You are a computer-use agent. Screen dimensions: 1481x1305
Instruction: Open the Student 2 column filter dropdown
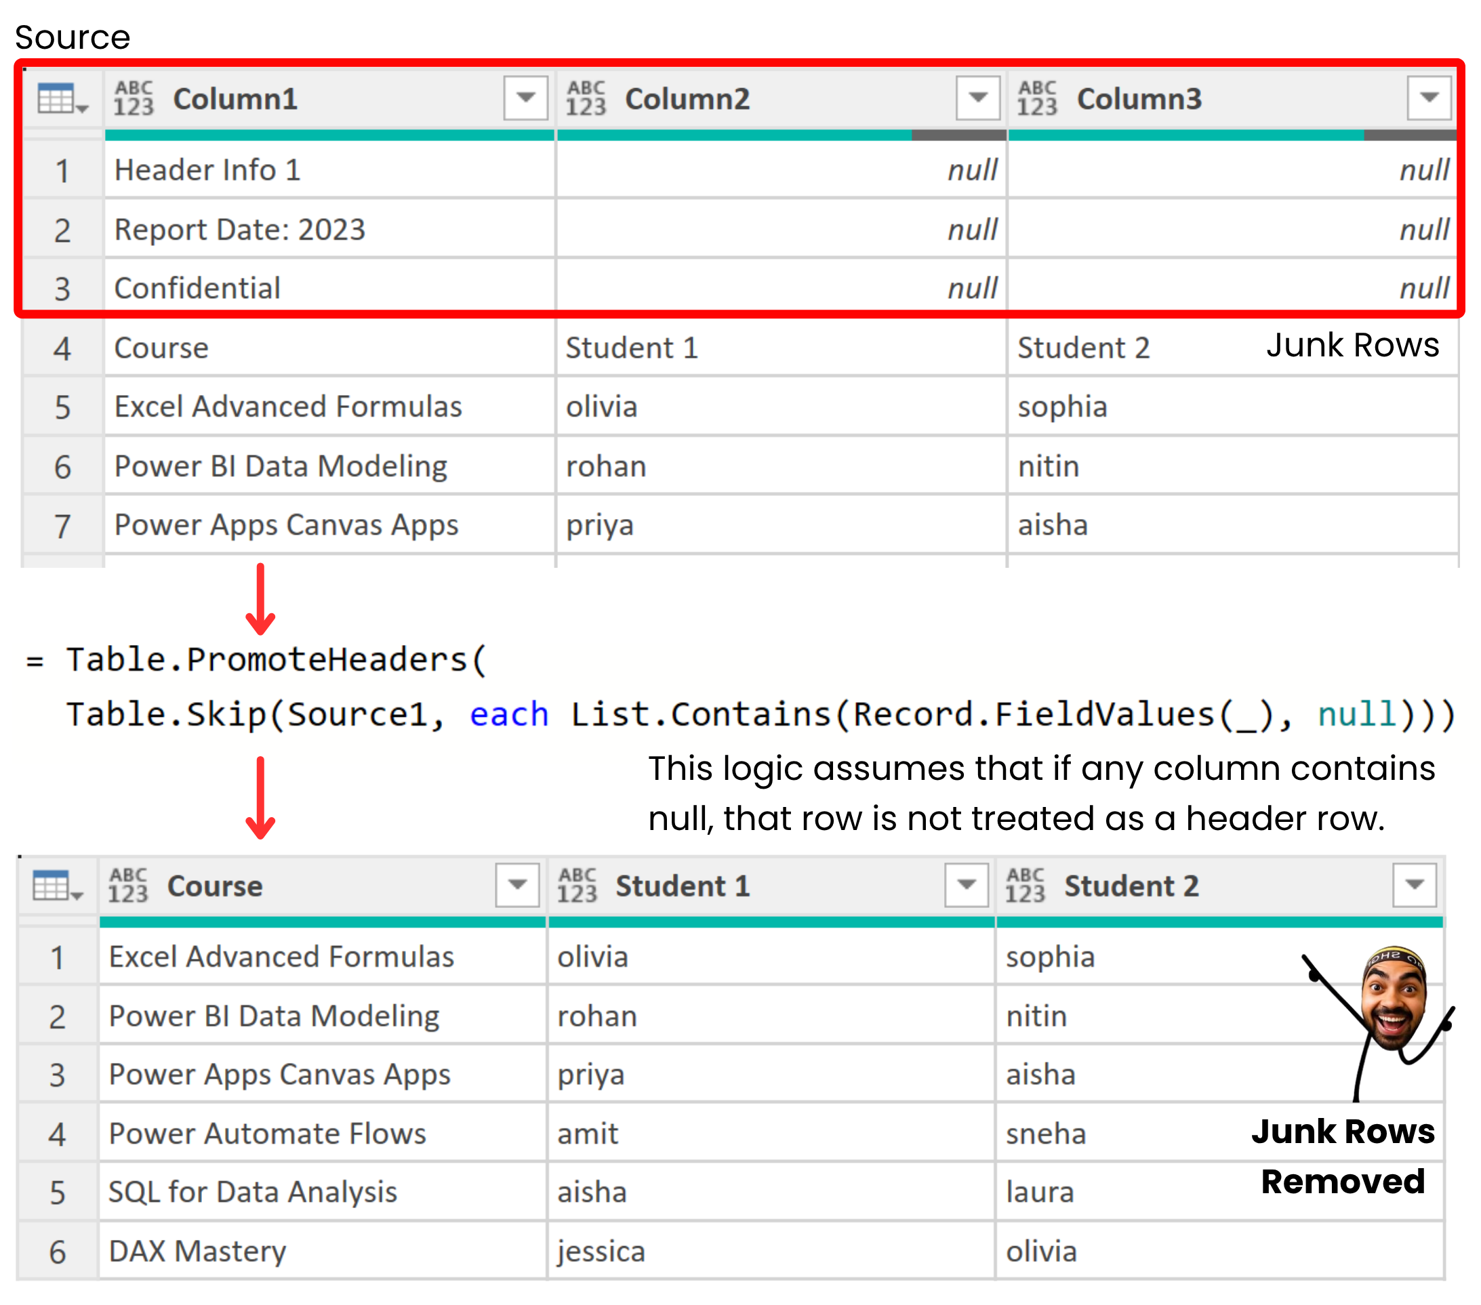pyautogui.click(x=1415, y=884)
